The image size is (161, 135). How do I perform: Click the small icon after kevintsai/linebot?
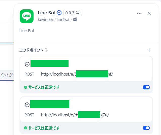click(x=75, y=19)
